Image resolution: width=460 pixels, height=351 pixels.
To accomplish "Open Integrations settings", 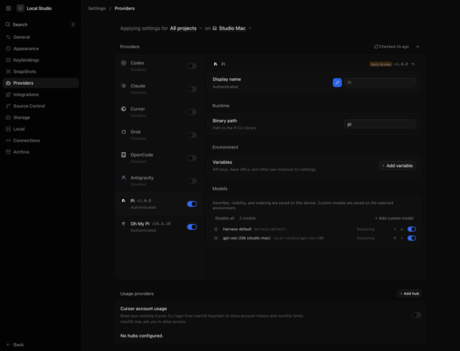I will click(40, 94).
